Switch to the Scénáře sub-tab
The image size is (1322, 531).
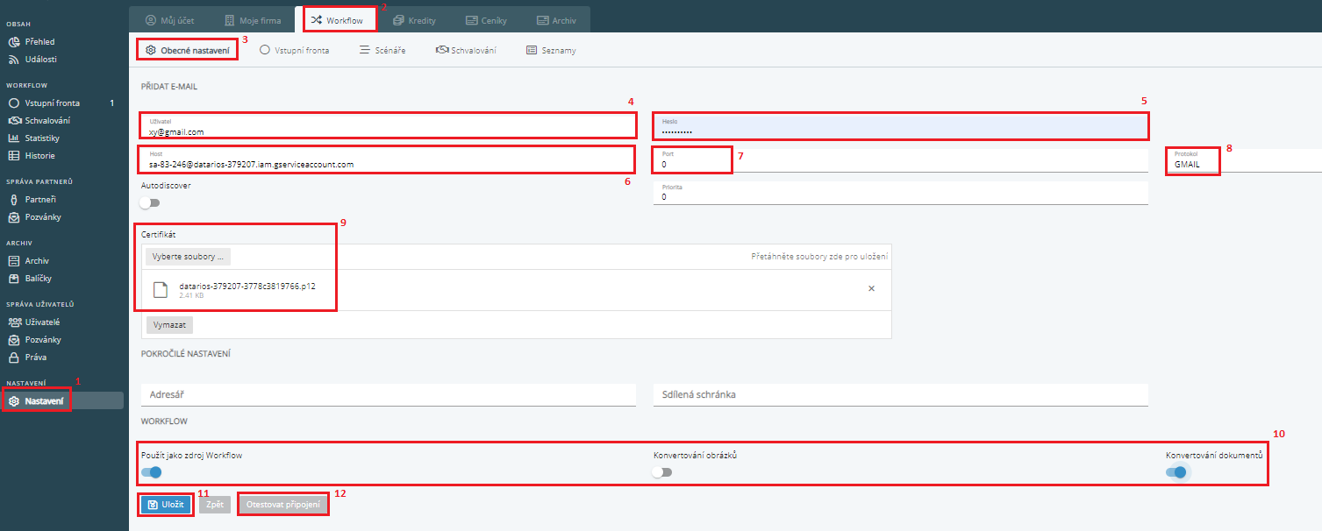click(382, 51)
